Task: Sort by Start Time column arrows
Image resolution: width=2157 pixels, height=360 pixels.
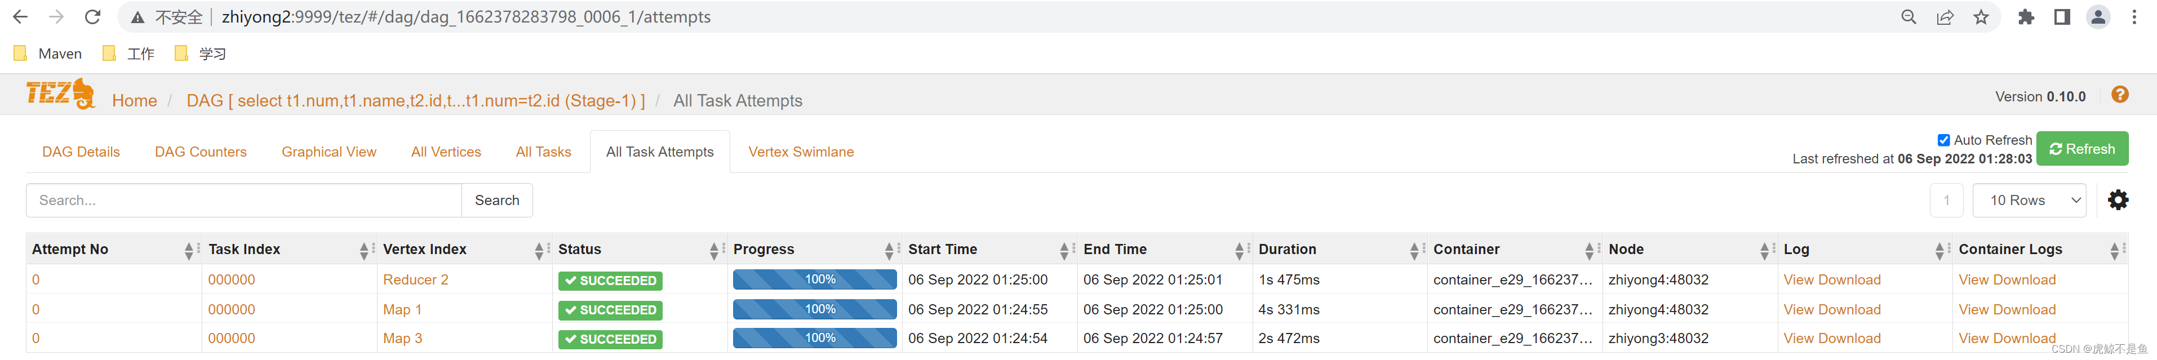Action: [1063, 250]
